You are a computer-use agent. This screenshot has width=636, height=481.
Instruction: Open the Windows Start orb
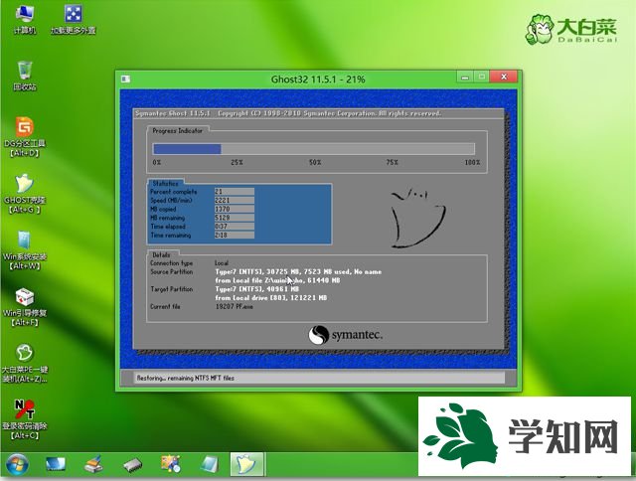[x=17, y=464]
